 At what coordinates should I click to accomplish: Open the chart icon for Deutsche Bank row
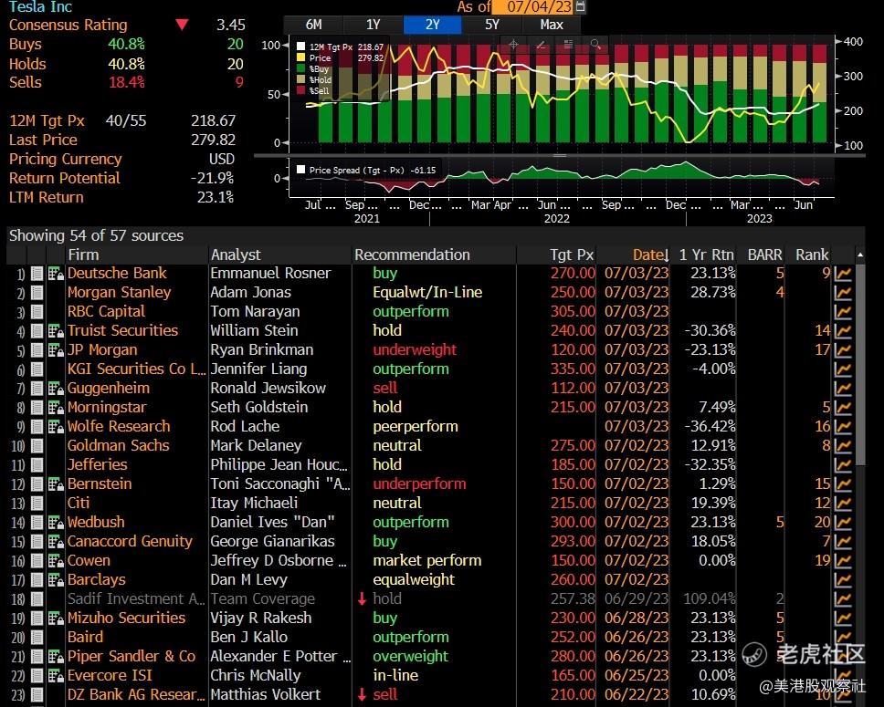[x=843, y=274]
